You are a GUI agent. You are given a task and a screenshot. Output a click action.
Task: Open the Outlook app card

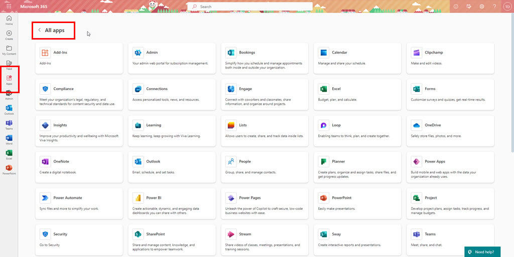tap(172, 167)
